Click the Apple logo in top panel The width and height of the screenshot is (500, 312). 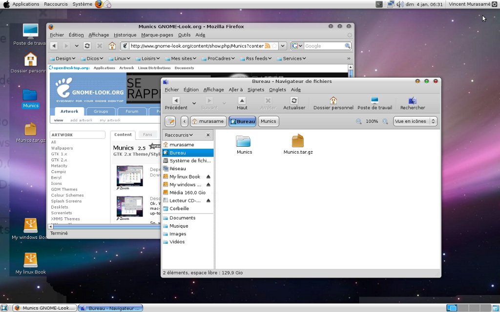tap(6, 4)
